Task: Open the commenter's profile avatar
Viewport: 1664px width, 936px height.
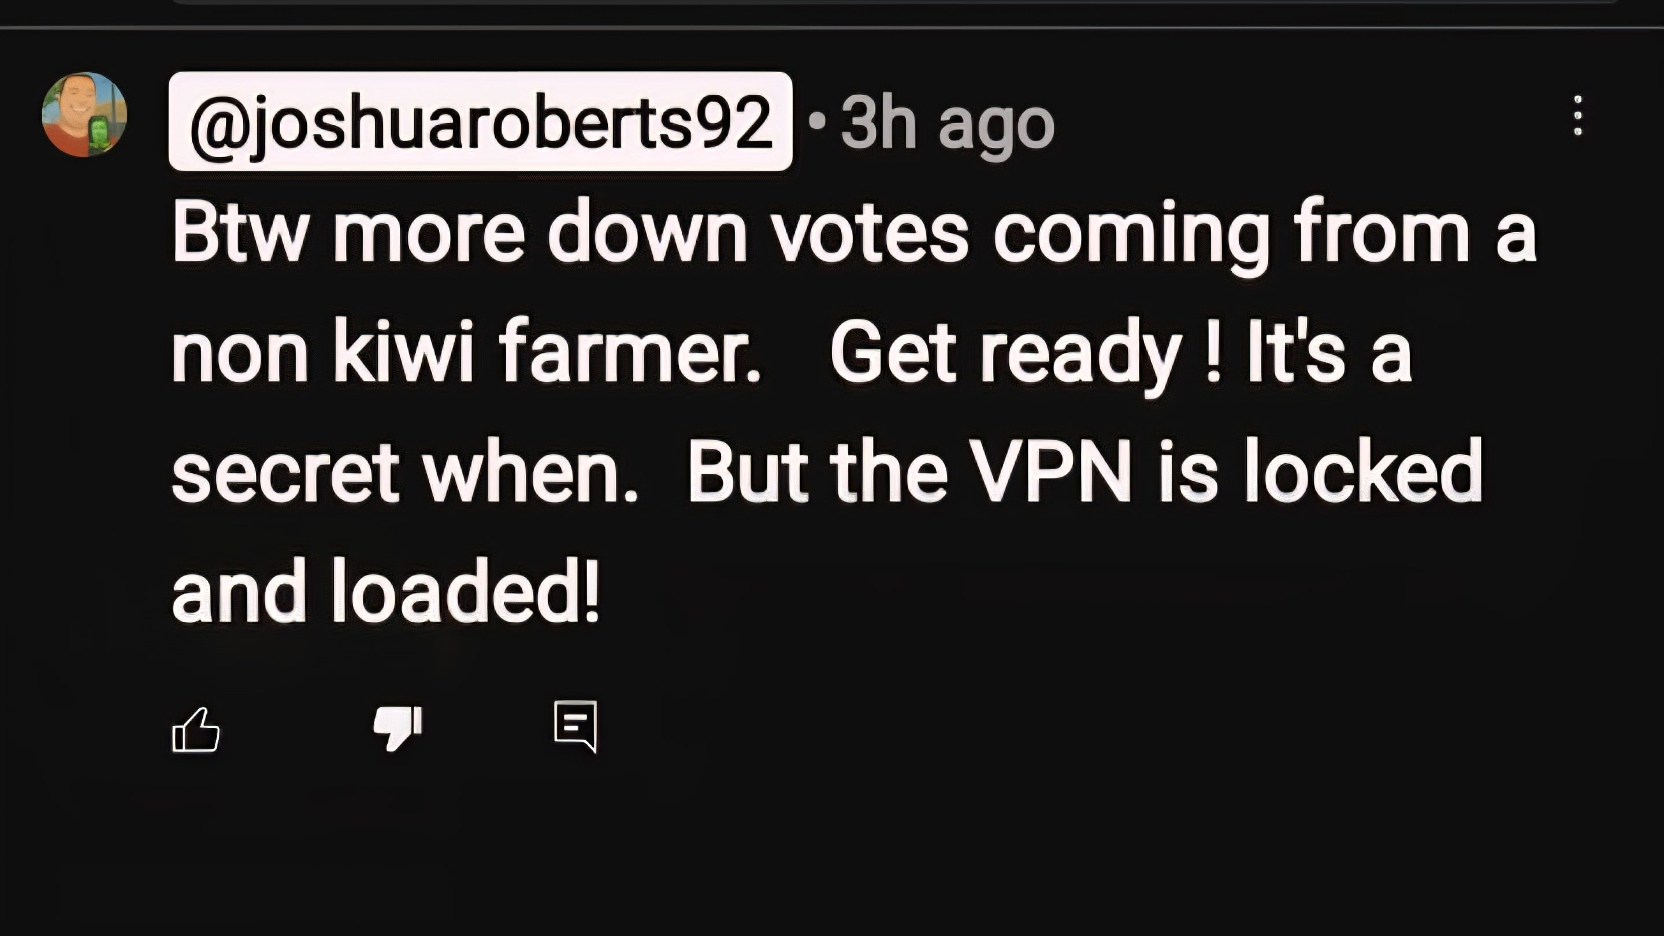Action: [84, 114]
